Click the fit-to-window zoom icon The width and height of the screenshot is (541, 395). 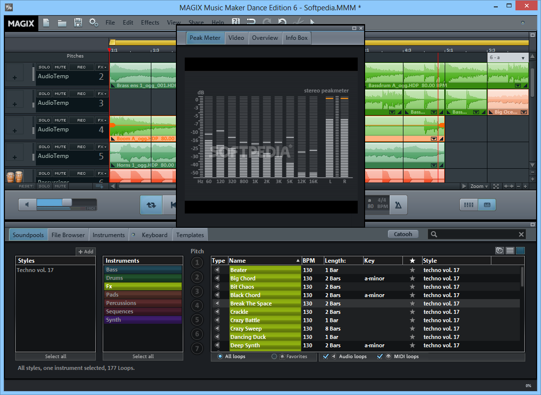tap(496, 186)
